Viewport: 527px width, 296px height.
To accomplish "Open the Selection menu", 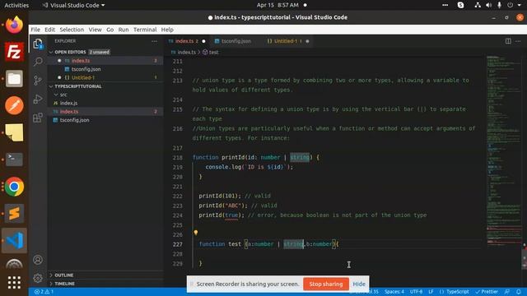I will point(72,30).
